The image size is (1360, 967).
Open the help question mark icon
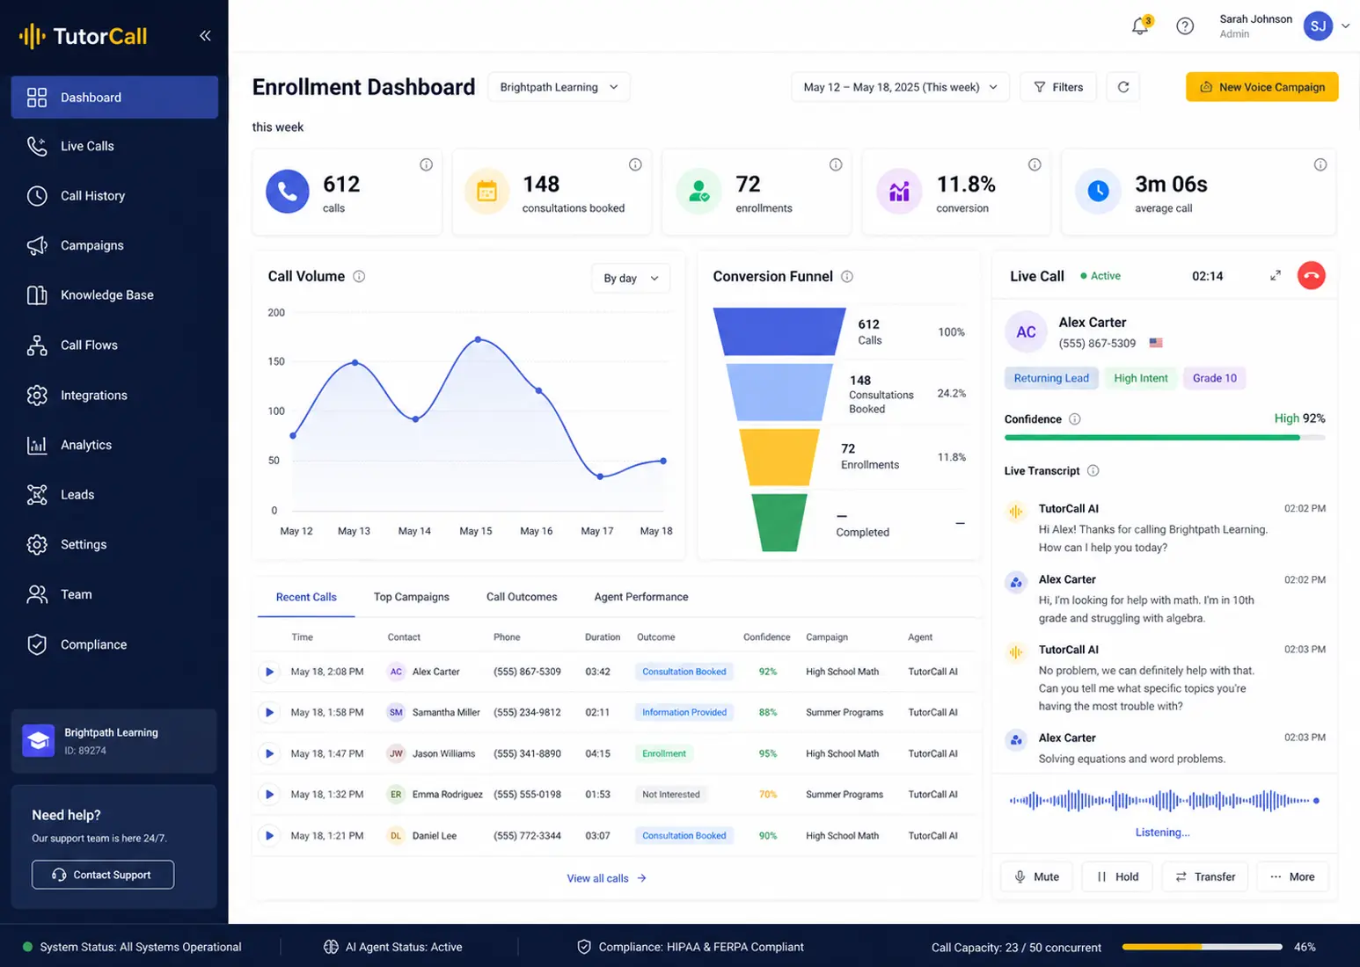1185,26
